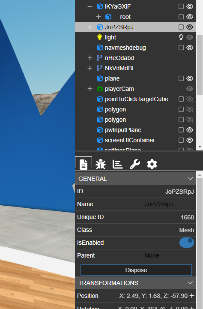203x309 pixels.
Task: Click the Class value Mesh
Action: tap(186, 230)
